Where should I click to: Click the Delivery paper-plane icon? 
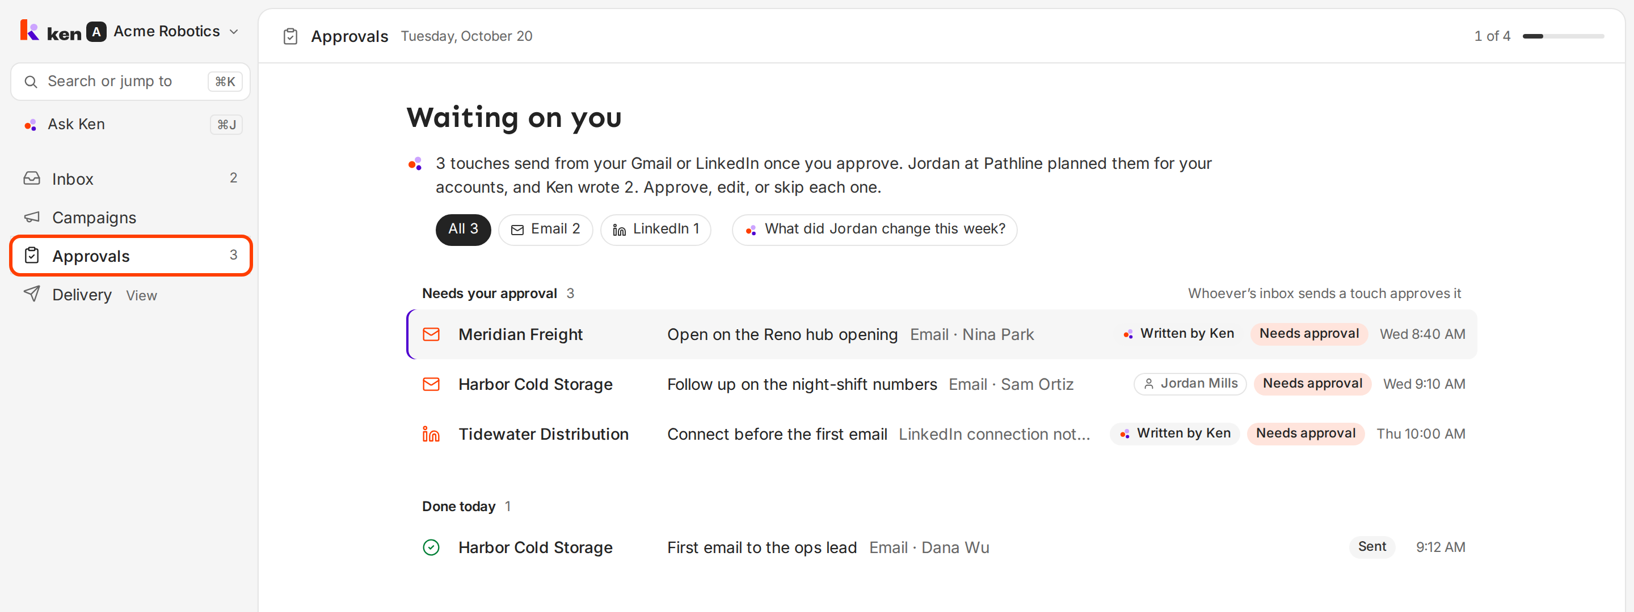pyautogui.click(x=32, y=294)
